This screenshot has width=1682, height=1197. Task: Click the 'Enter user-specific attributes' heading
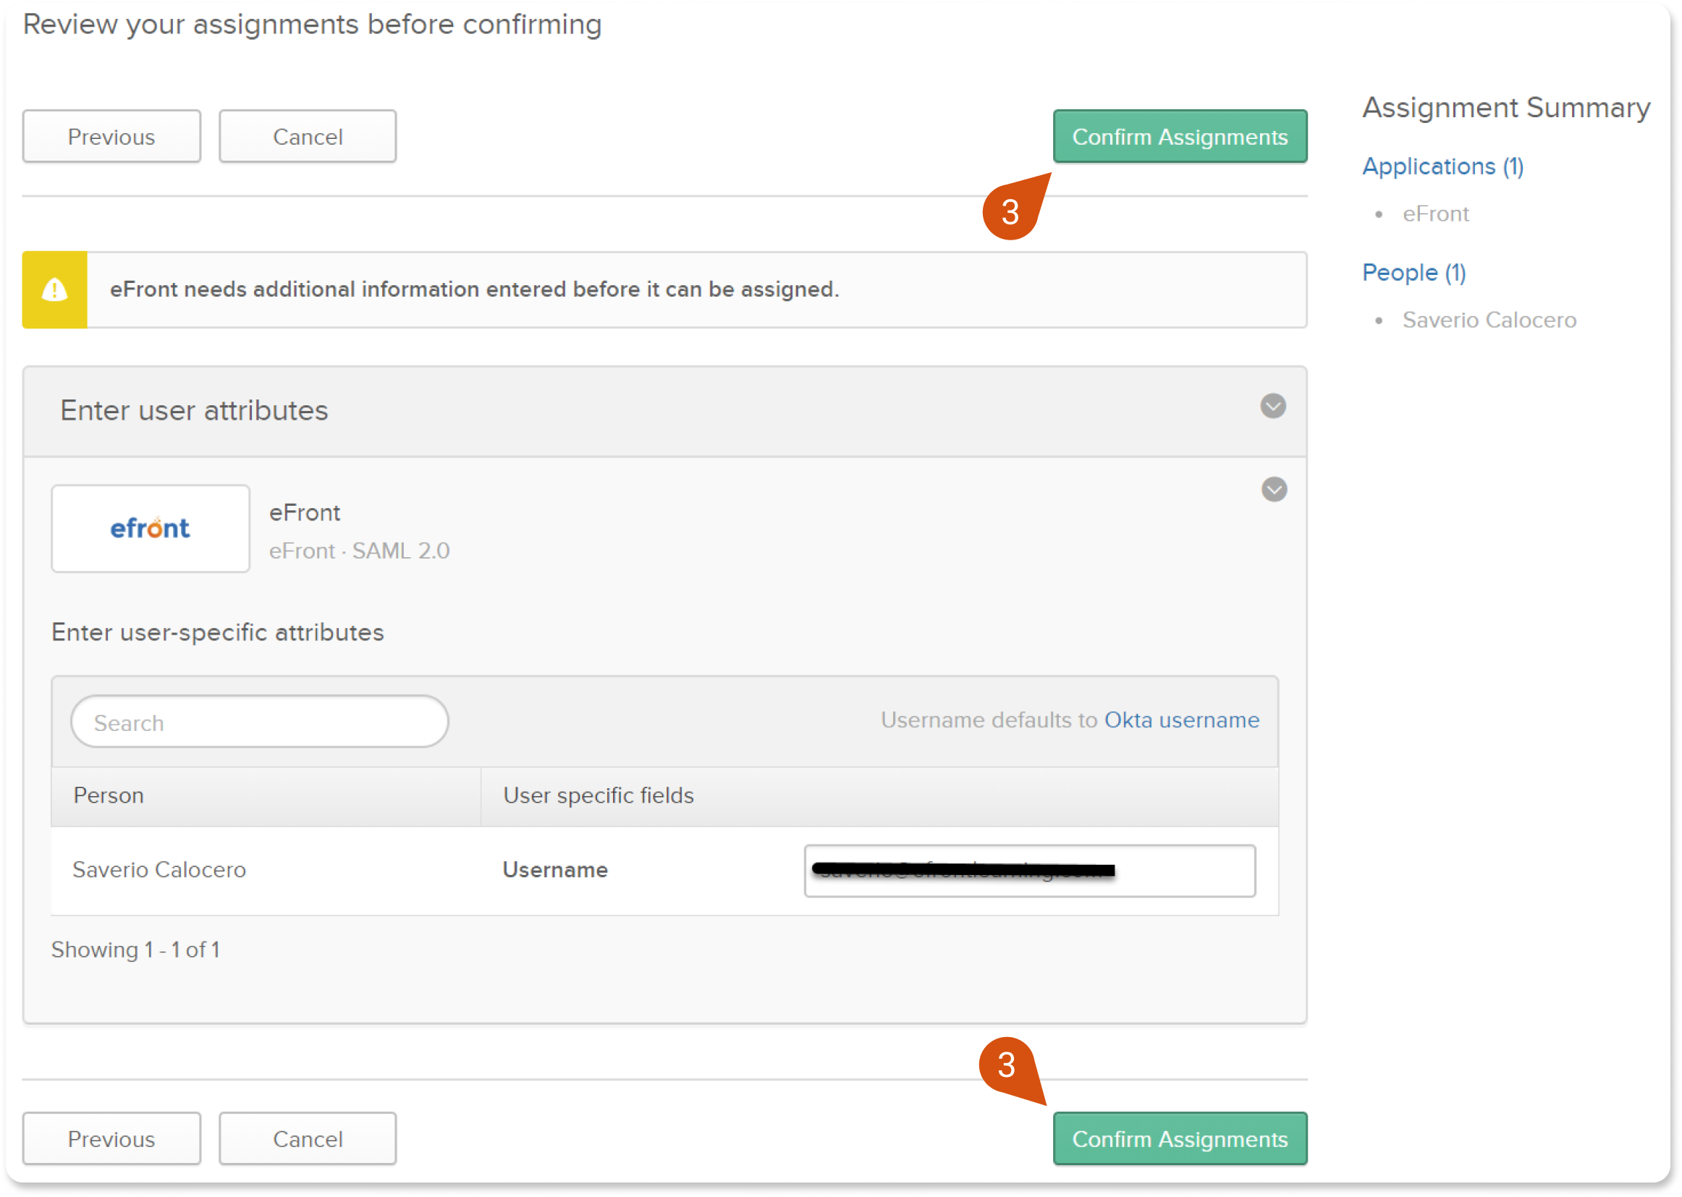pyautogui.click(x=217, y=633)
